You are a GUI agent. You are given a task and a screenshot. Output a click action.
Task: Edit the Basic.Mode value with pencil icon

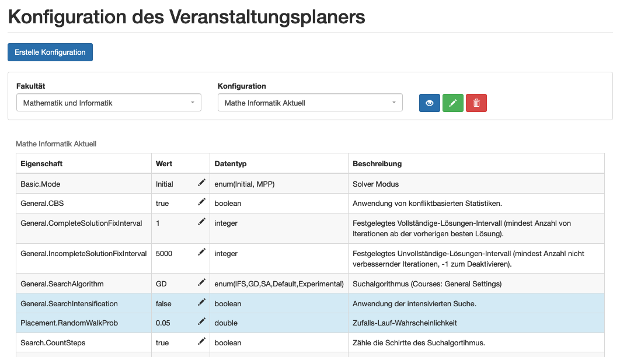(x=201, y=183)
